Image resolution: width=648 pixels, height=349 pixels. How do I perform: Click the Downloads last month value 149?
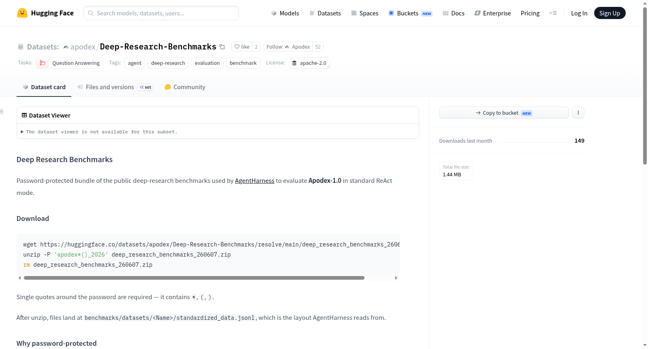[x=579, y=141]
